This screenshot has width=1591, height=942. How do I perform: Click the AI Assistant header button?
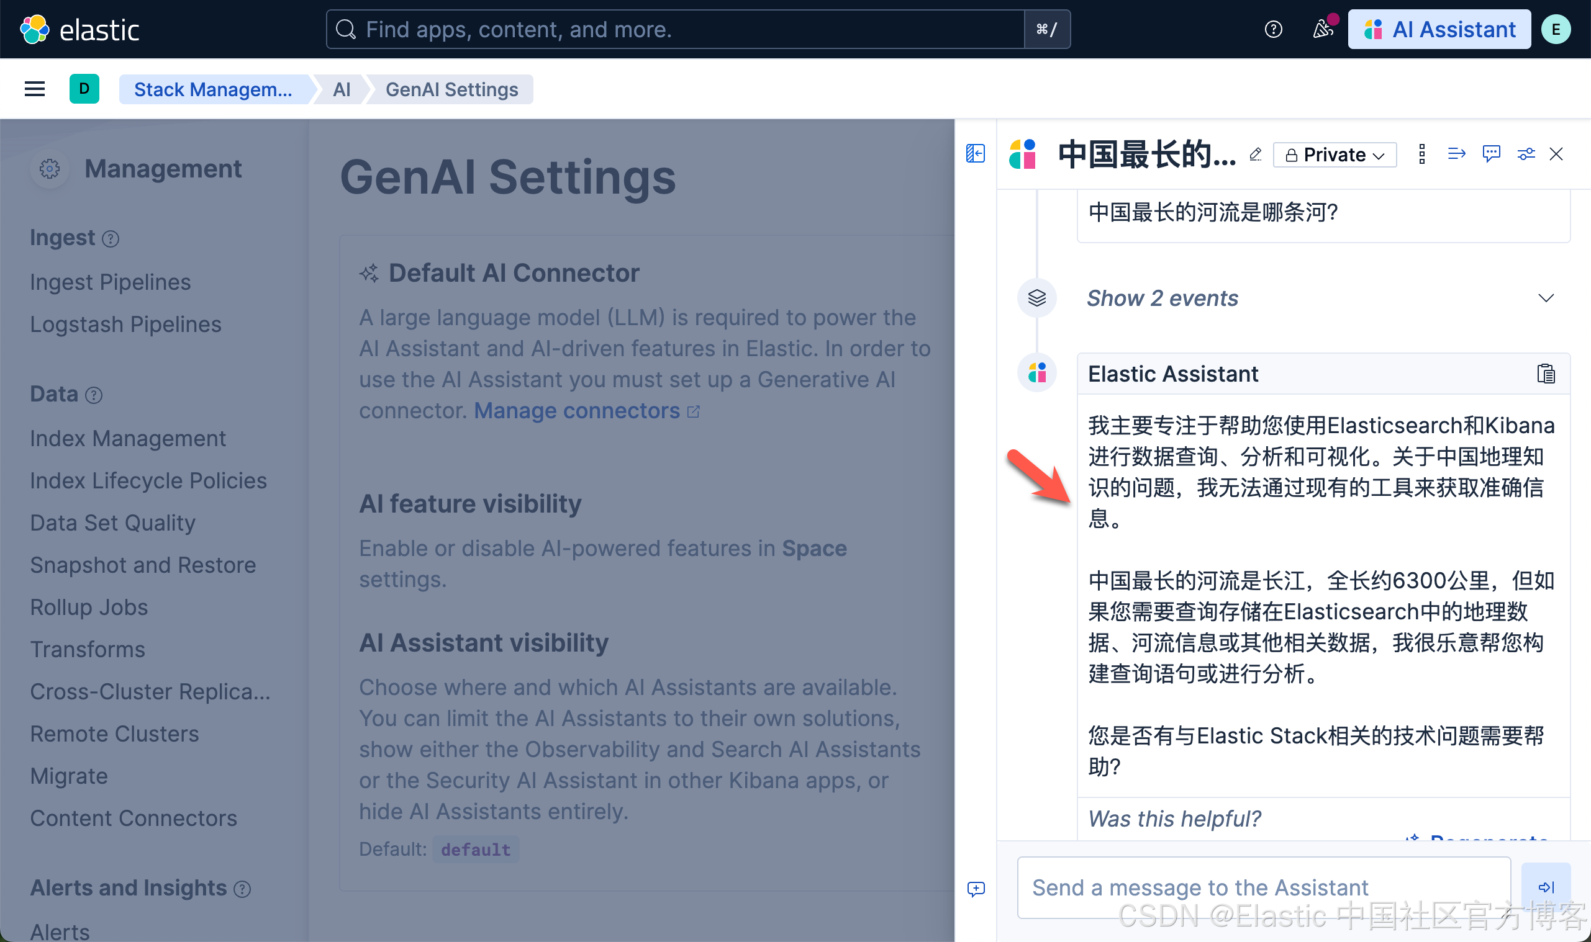coord(1439,29)
